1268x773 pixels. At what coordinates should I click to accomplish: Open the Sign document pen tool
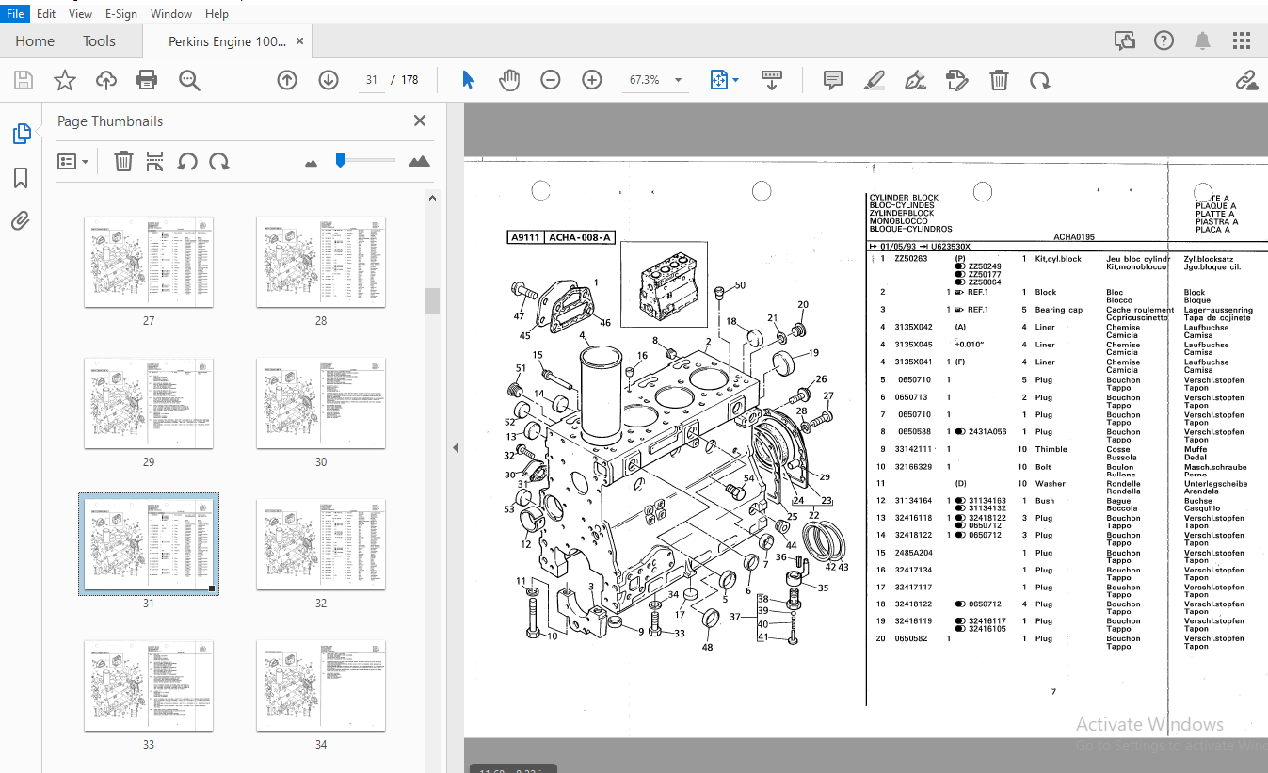point(915,80)
